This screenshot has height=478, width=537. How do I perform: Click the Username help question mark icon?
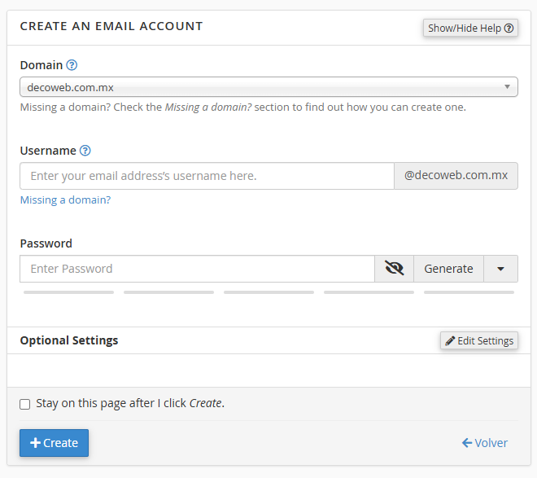[85, 151]
